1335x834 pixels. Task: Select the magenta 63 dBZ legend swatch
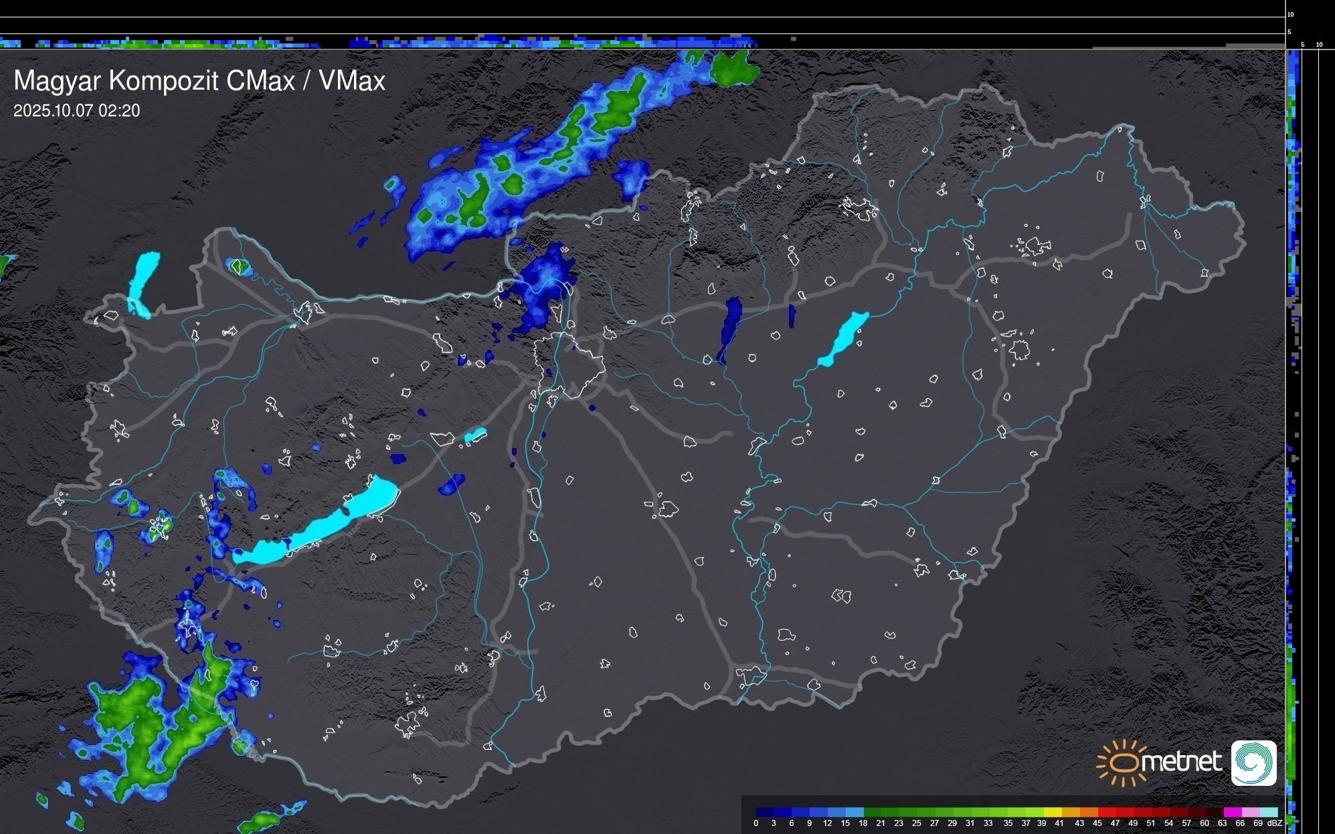(1232, 812)
